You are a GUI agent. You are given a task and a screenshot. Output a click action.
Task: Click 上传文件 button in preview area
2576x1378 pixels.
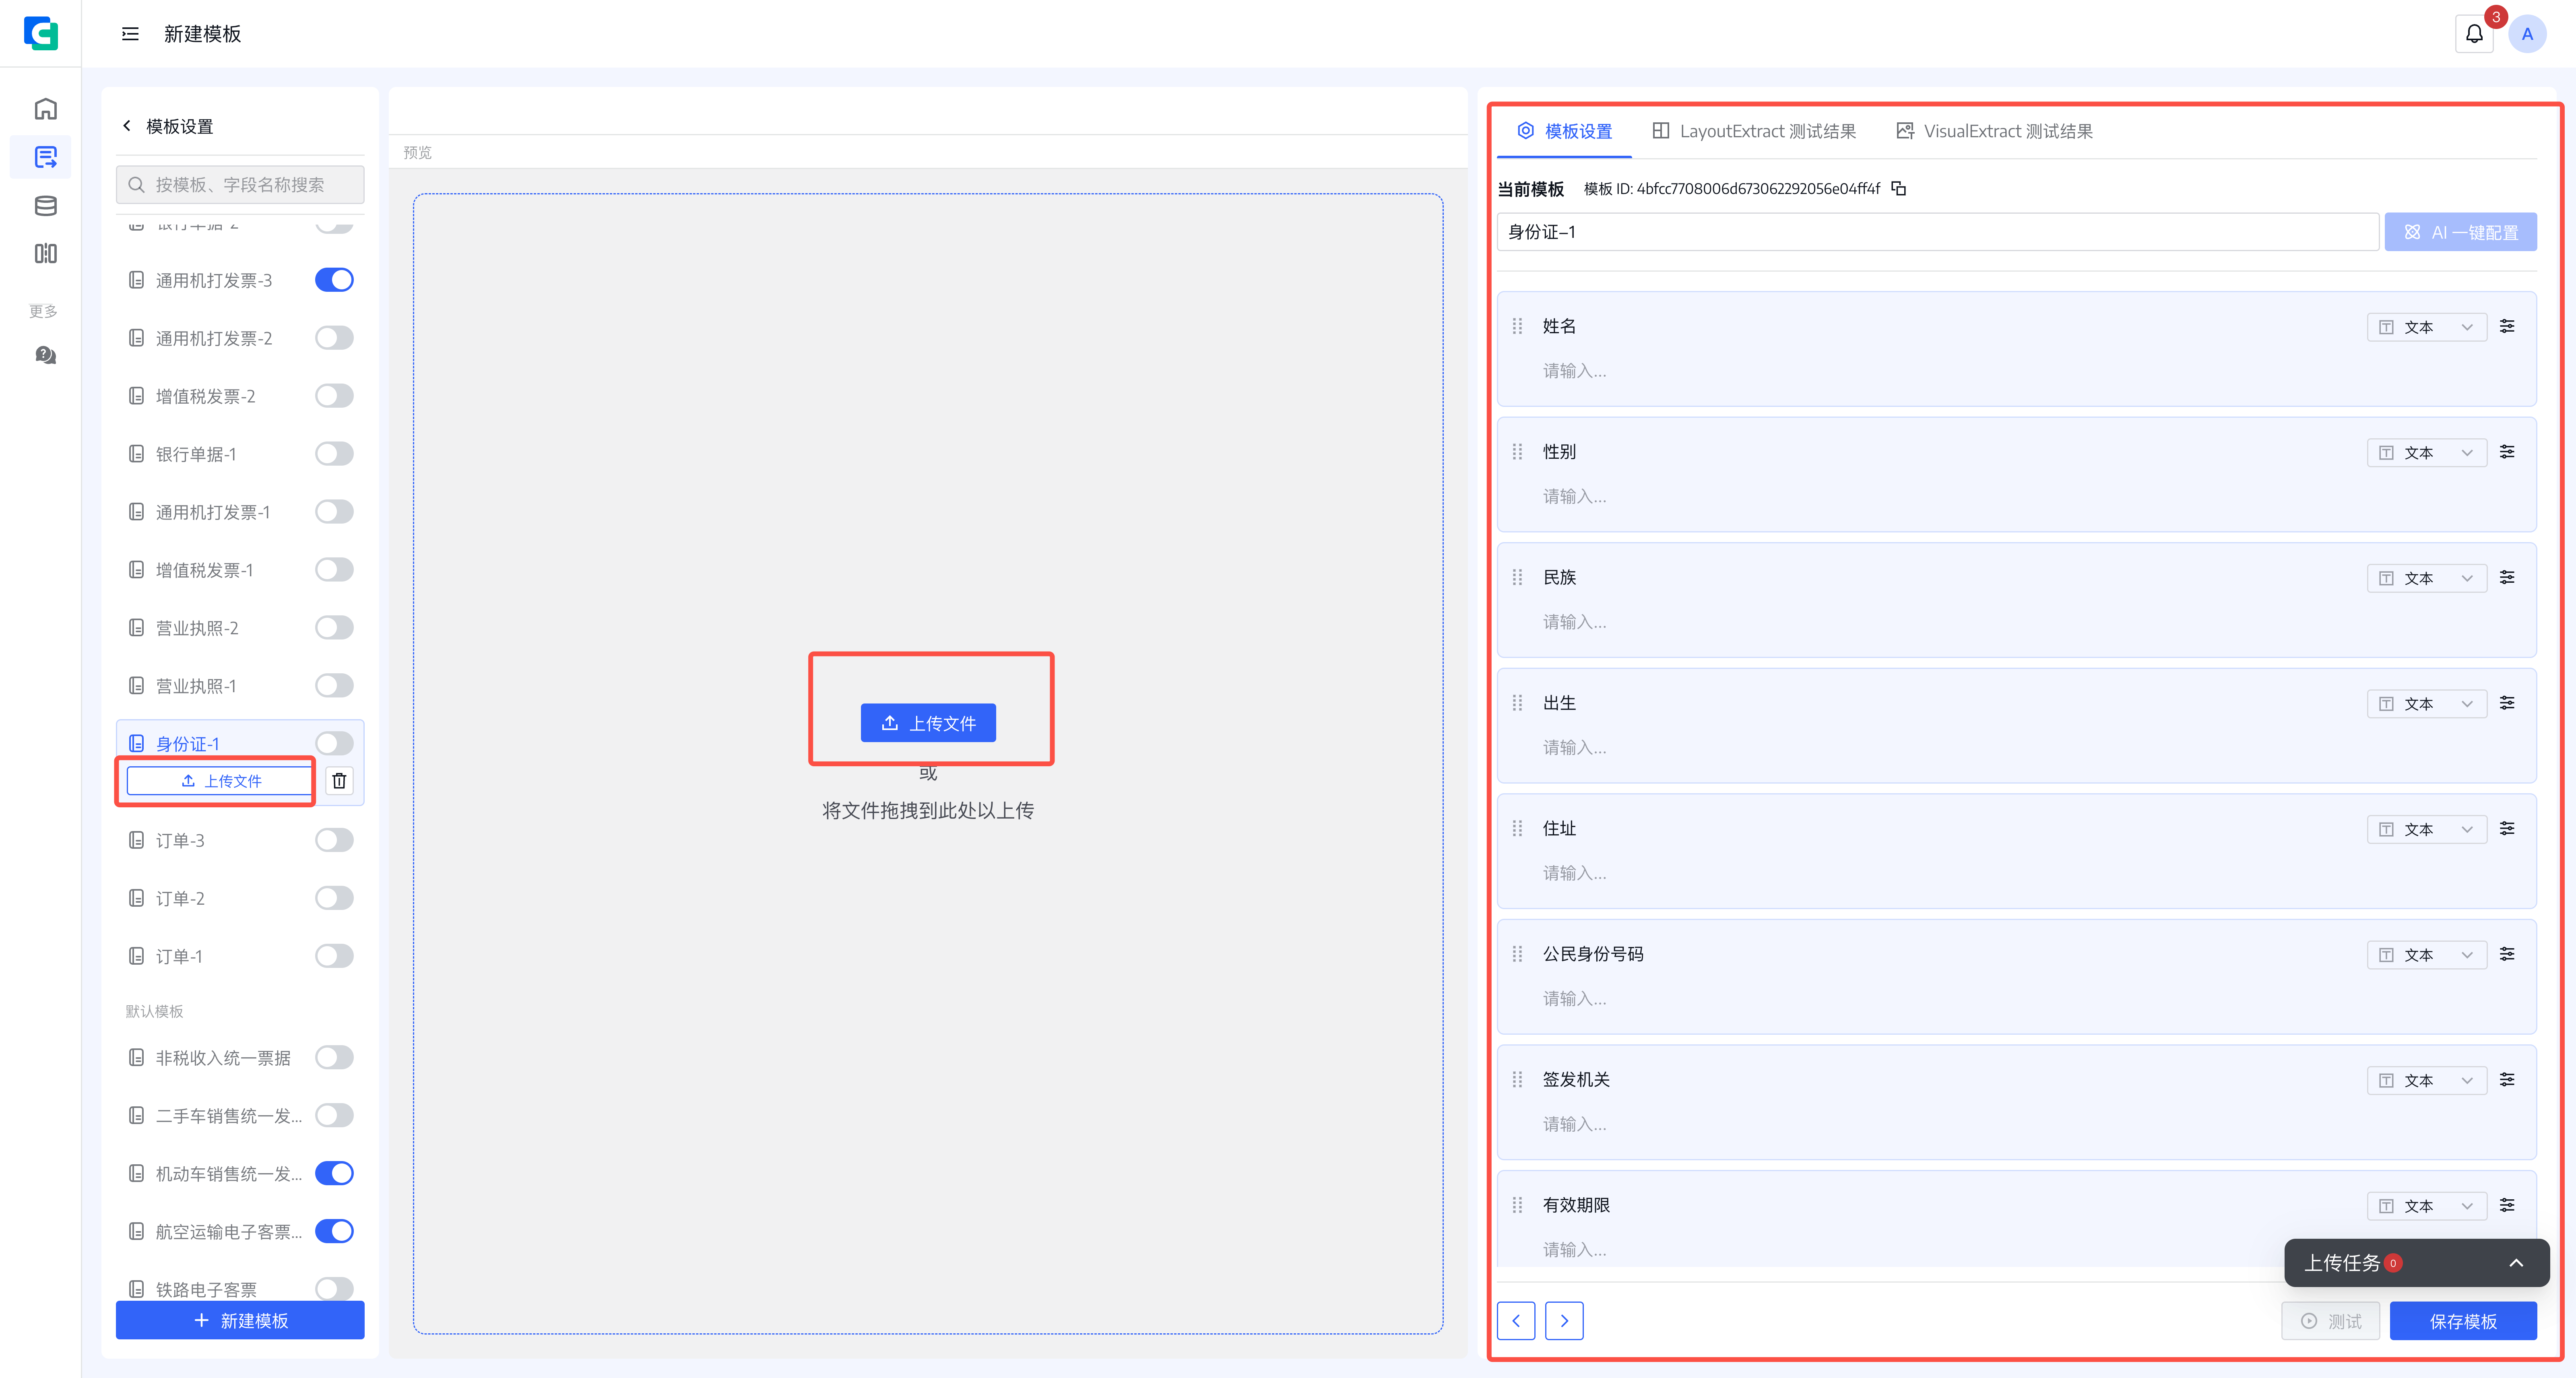click(x=928, y=723)
